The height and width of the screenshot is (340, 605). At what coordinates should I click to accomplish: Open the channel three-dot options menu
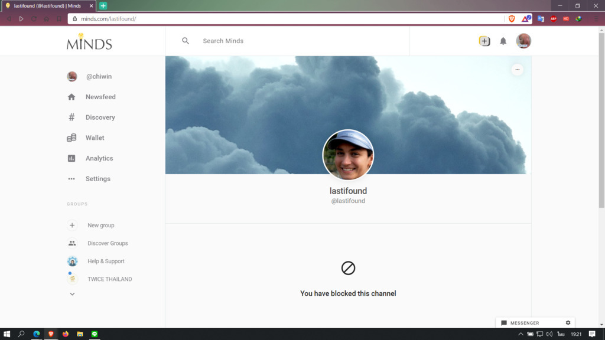pyautogui.click(x=517, y=70)
